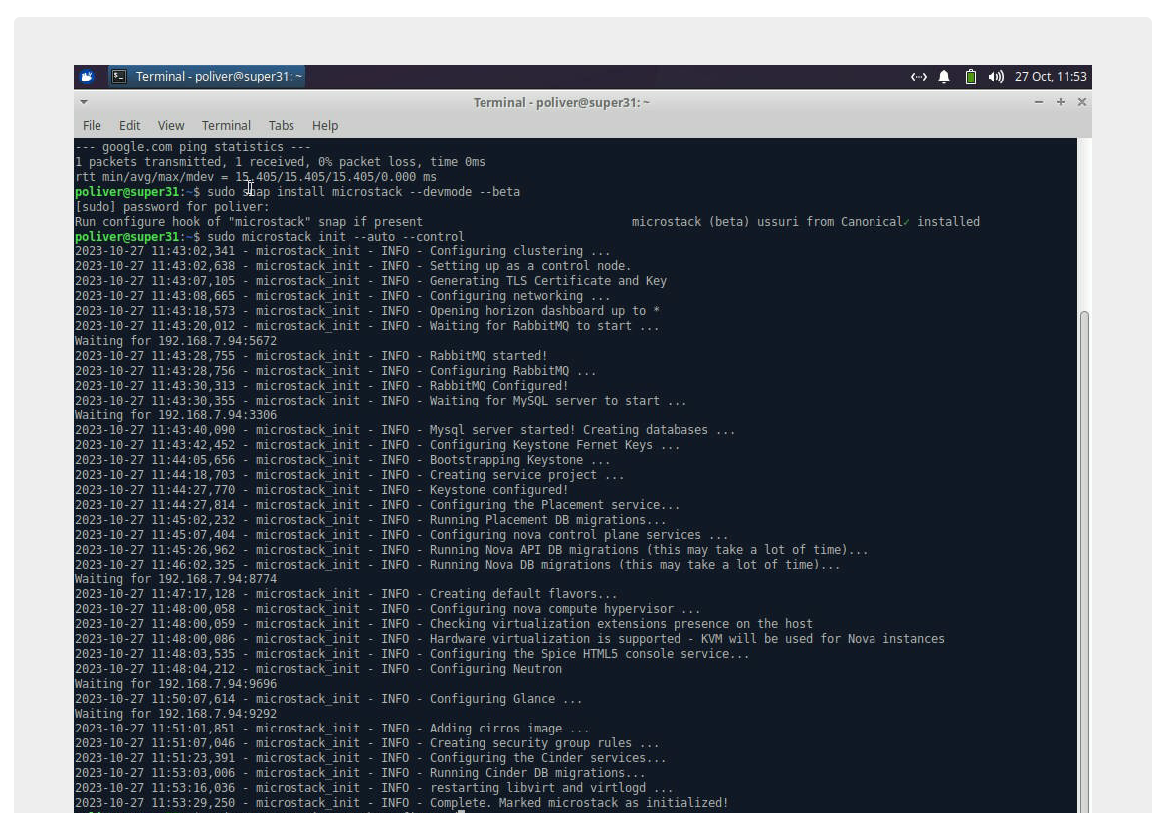1165x813 pixels.
Task: Open the File menu
Action: click(x=92, y=125)
